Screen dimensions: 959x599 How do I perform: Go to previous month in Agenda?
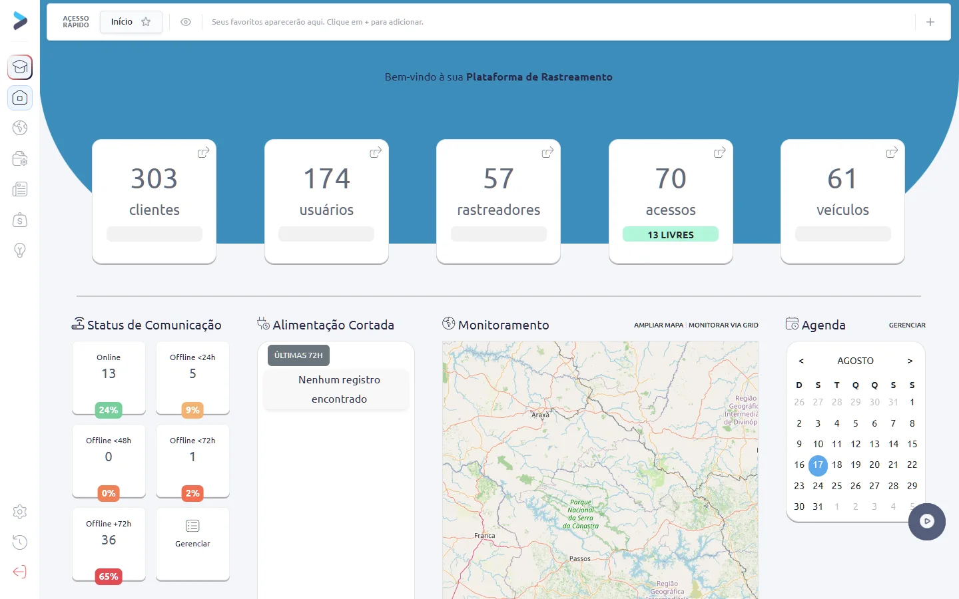pyautogui.click(x=801, y=361)
